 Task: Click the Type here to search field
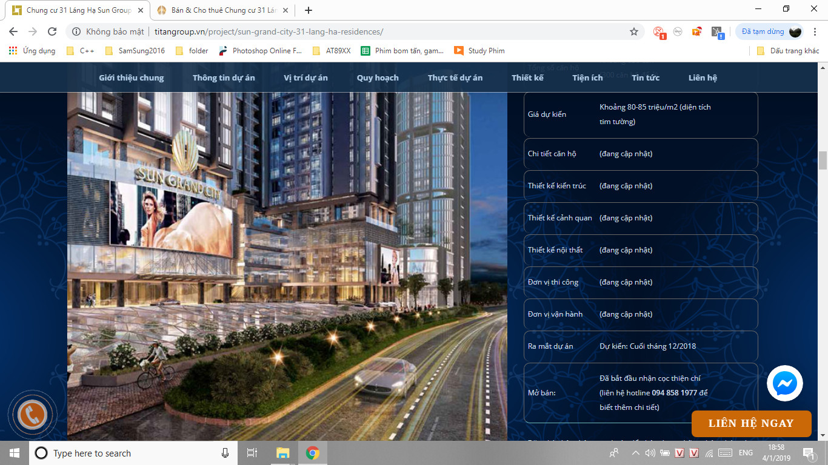(x=127, y=453)
